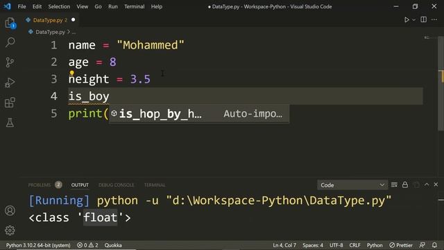Open the Run and Debug view
Screen dimensions: 444x250
pyautogui.click(x=10, y=83)
